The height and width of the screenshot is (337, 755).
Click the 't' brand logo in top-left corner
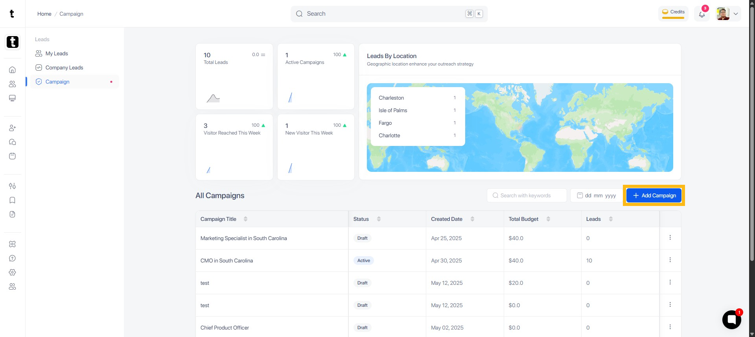12,14
